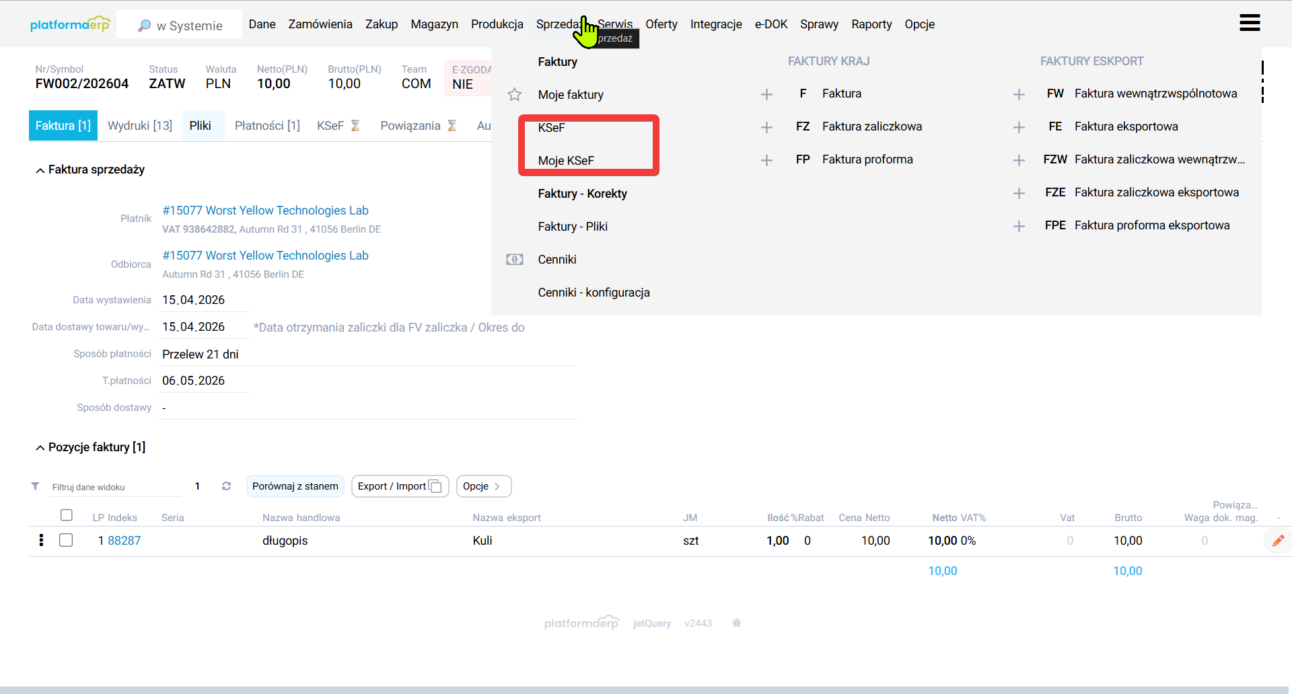Collapse the Pozycje faktury section

[x=40, y=448]
